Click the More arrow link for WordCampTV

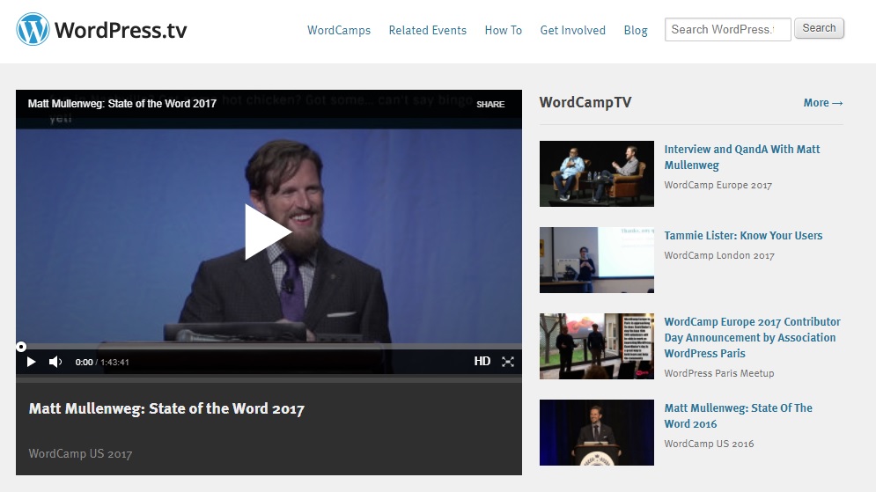pyautogui.click(x=823, y=103)
